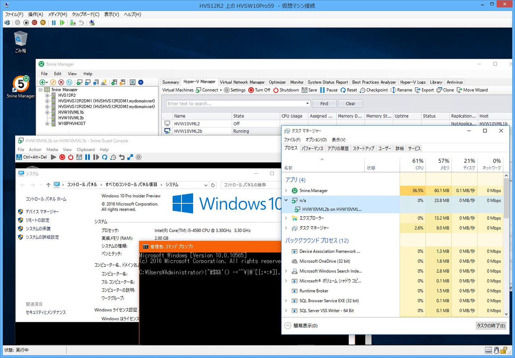This screenshot has width=515, height=358.
Task: Open リモートの設定 link in System window
Action: 37,220
